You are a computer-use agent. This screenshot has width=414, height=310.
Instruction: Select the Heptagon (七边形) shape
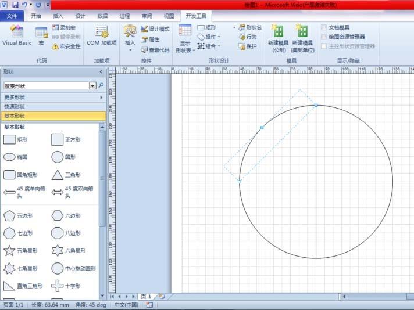[18, 233]
